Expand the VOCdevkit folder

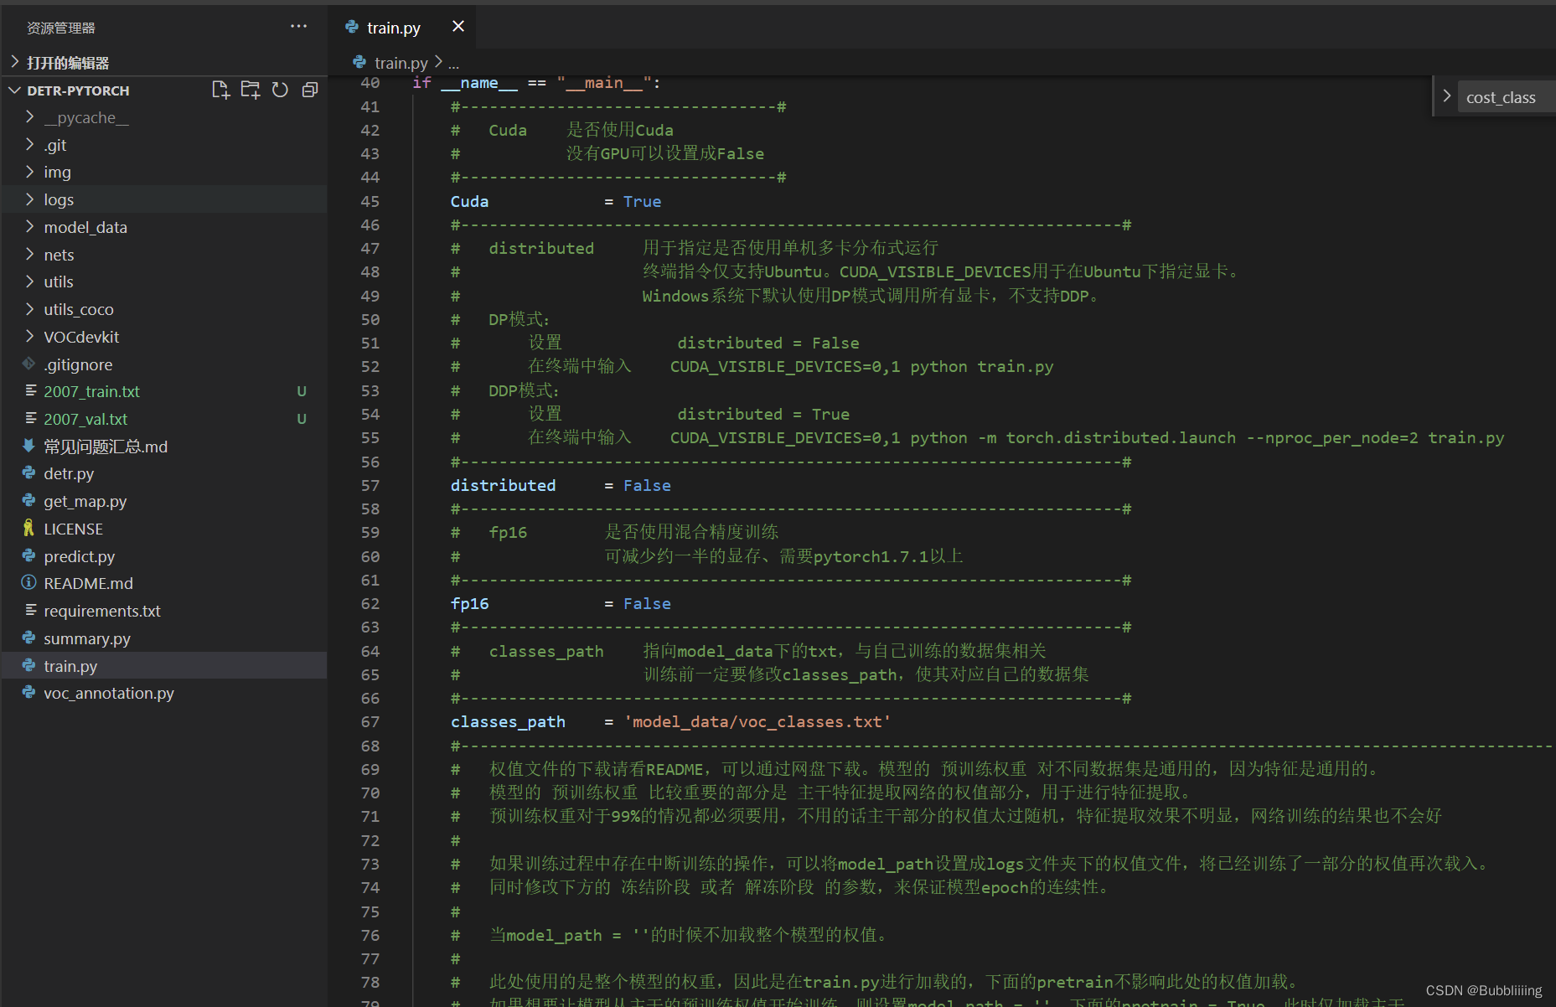(163, 337)
